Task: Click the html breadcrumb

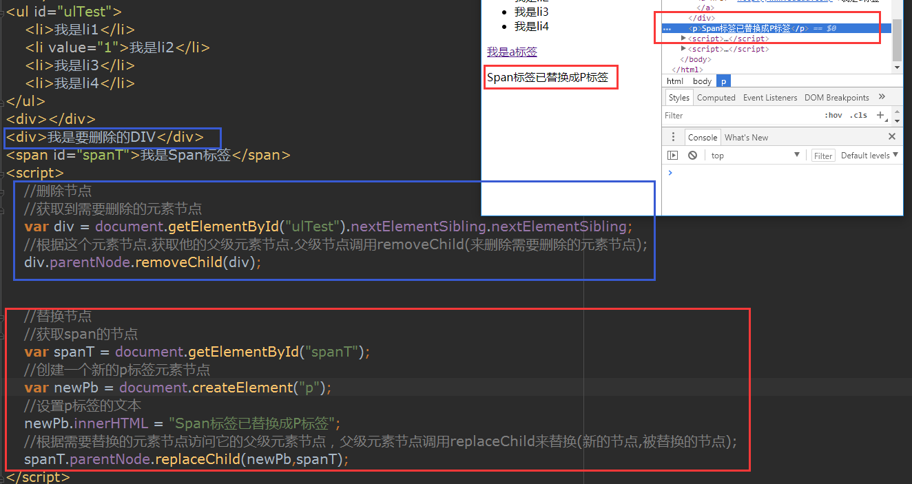Action: point(675,81)
